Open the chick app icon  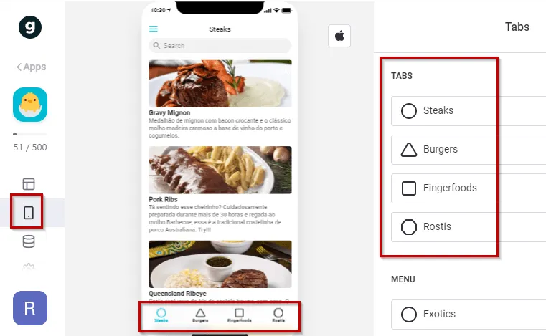[30, 105]
